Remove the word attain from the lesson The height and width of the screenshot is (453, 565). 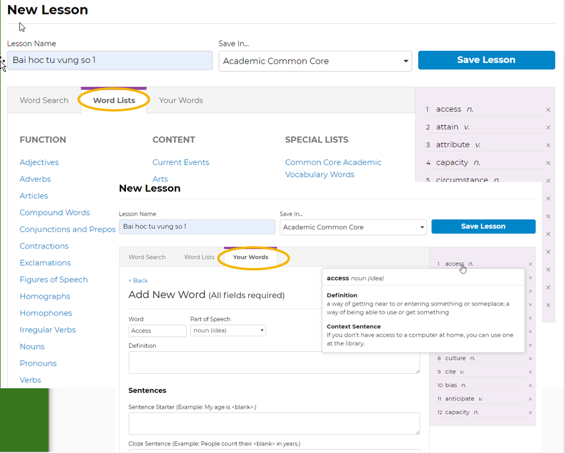pos(548,128)
